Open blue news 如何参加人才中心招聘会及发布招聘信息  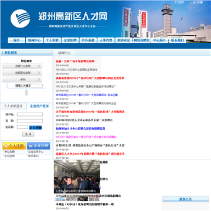[x=80, y=128]
